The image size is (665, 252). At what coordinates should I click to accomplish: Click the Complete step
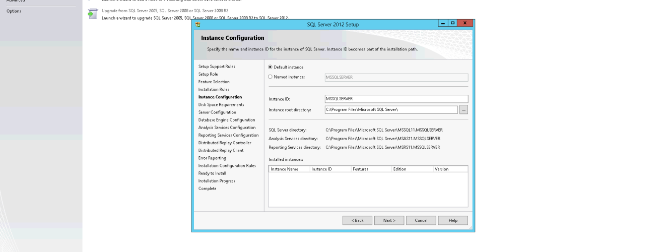tap(208, 188)
